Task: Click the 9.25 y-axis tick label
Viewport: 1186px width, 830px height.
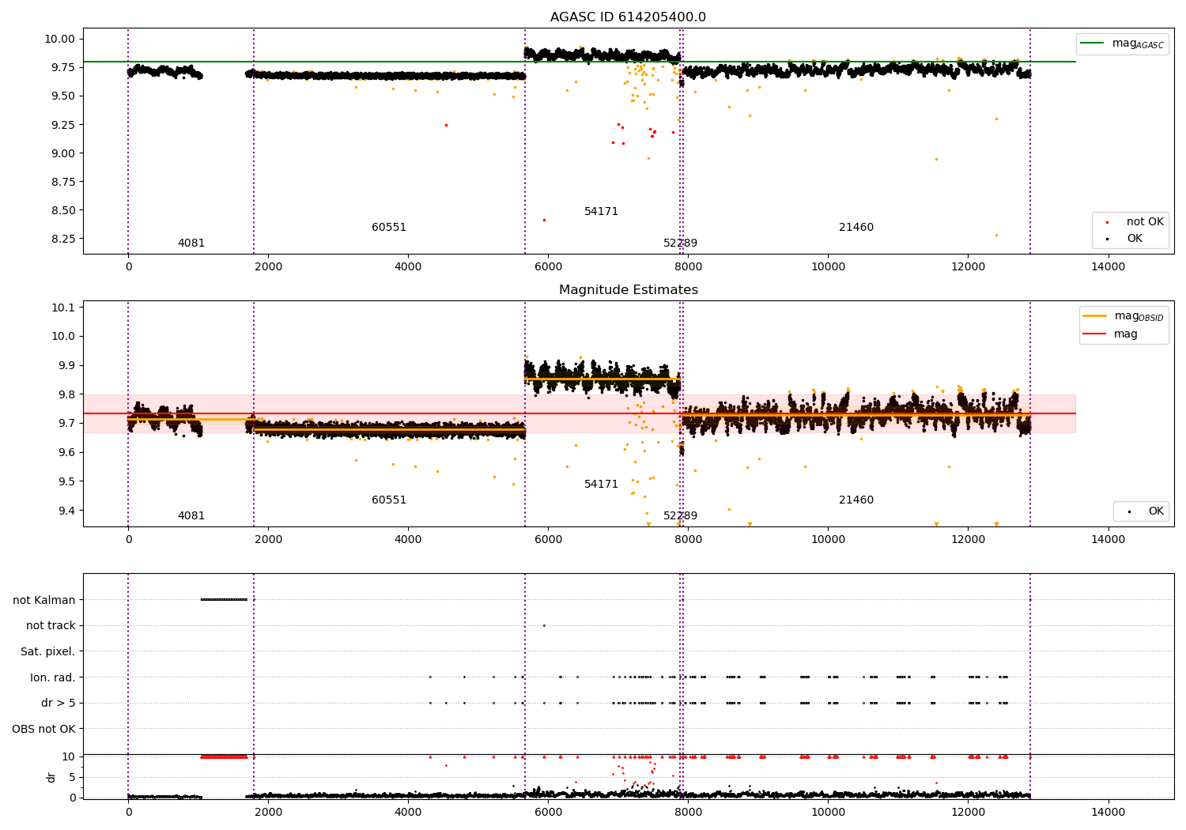Action: tap(62, 124)
